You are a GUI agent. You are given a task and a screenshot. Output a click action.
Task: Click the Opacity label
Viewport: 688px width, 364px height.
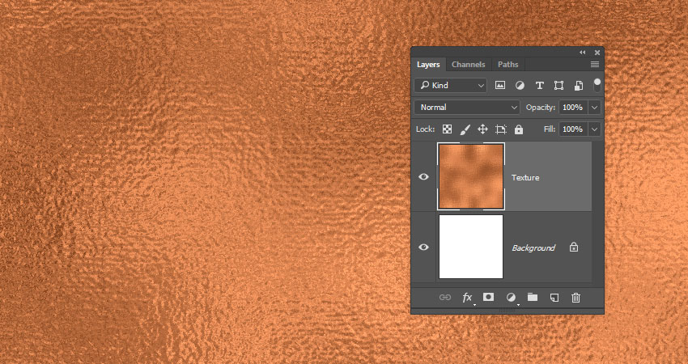(541, 108)
